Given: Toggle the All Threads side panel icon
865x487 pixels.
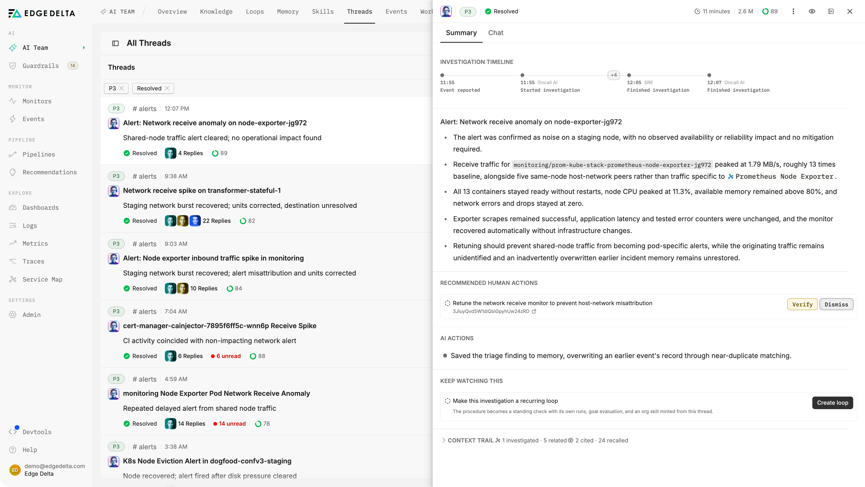Looking at the screenshot, I should pos(115,43).
